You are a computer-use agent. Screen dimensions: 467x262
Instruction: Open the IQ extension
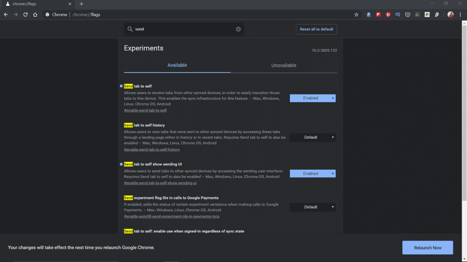(398, 14)
